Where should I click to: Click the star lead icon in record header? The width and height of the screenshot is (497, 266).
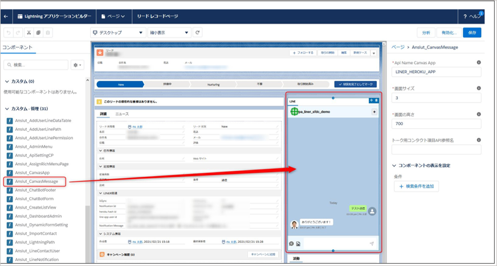[x=100, y=53]
